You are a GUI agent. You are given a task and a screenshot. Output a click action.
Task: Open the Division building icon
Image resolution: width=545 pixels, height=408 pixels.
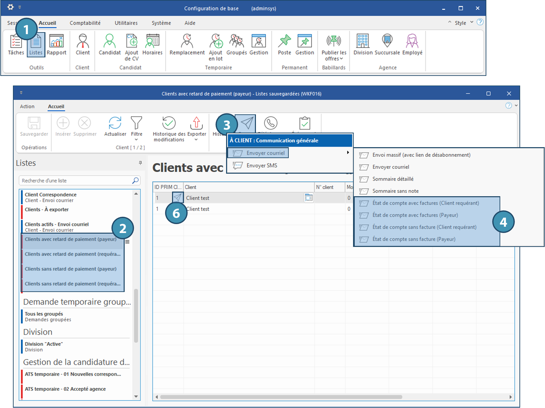click(x=363, y=41)
